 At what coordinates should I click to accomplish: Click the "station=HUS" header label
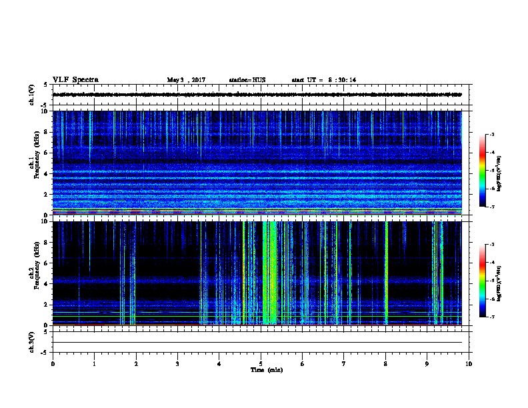pos(247,80)
